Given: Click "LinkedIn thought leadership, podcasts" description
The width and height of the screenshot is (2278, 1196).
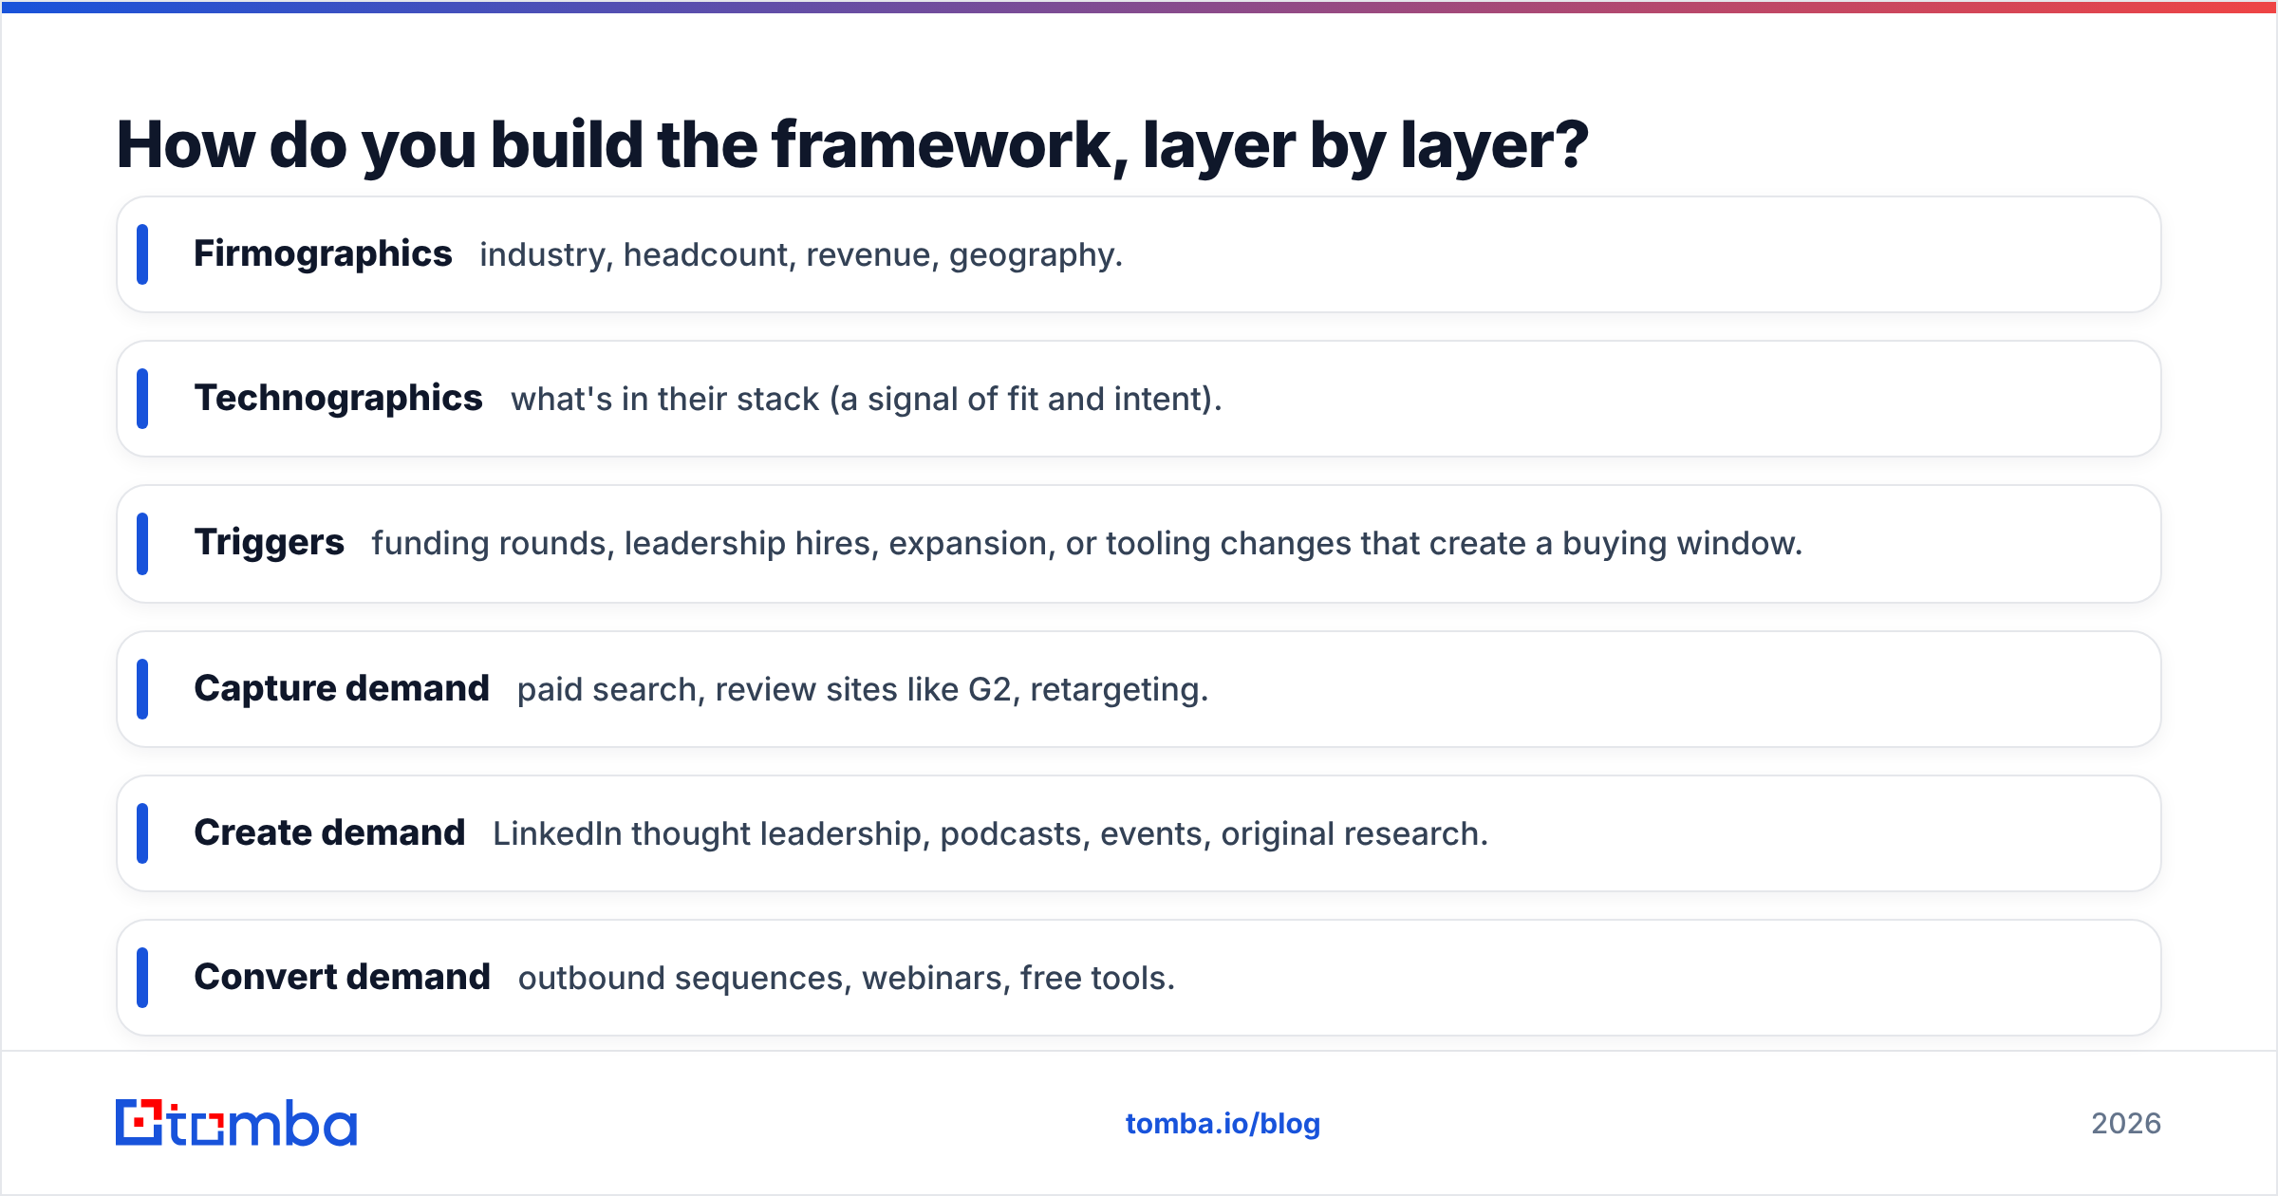Looking at the screenshot, I should (x=990, y=834).
